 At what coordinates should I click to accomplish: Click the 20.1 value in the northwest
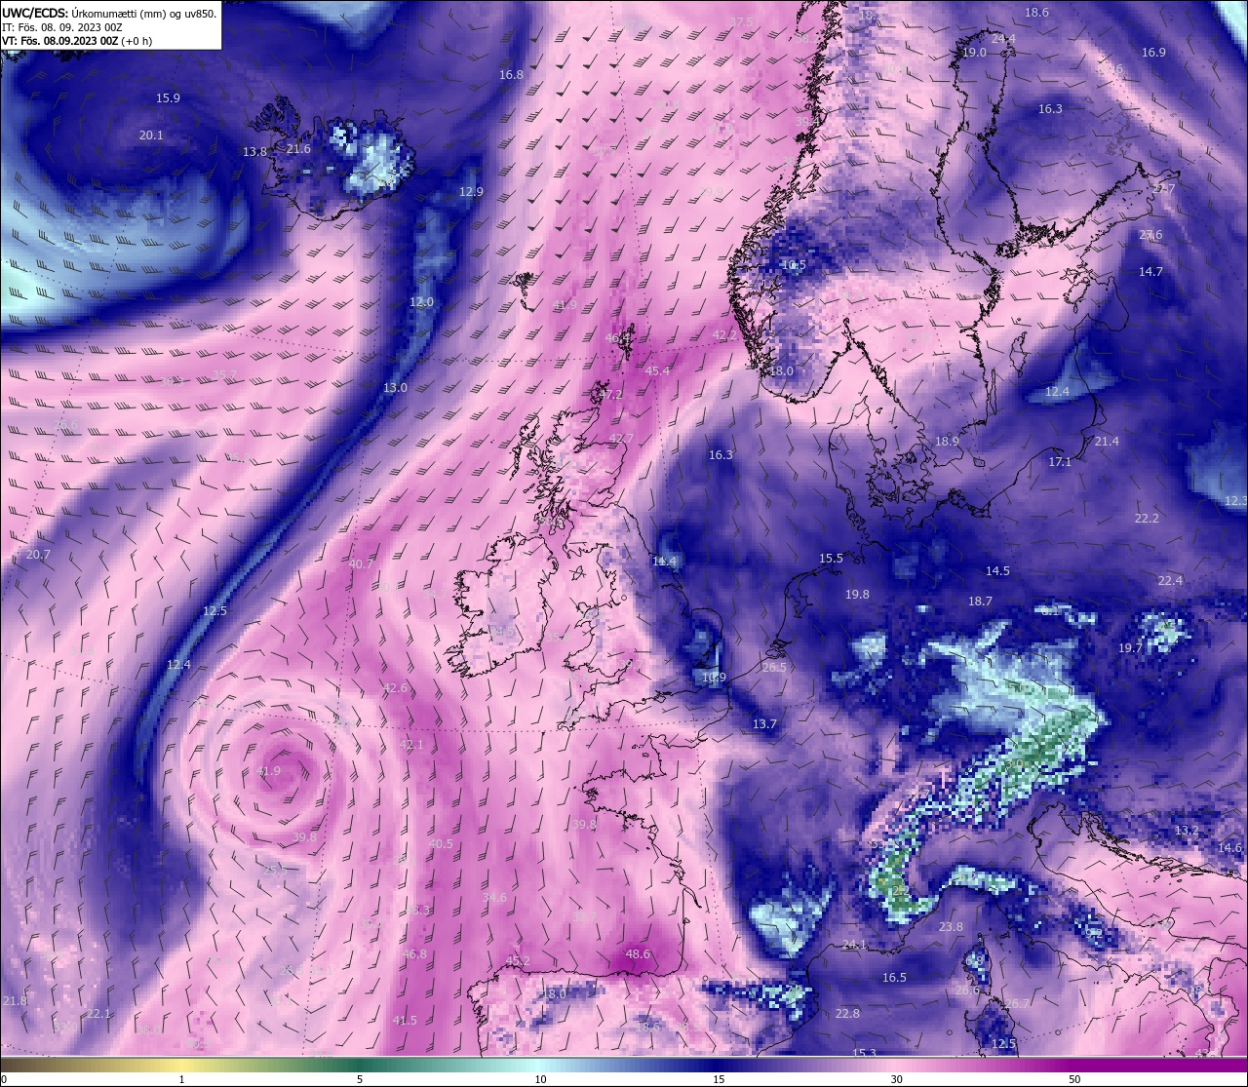coord(151,136)
